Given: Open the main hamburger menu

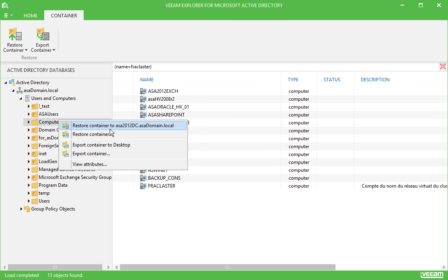Looking at the screenshot, I should click(8, 15).
